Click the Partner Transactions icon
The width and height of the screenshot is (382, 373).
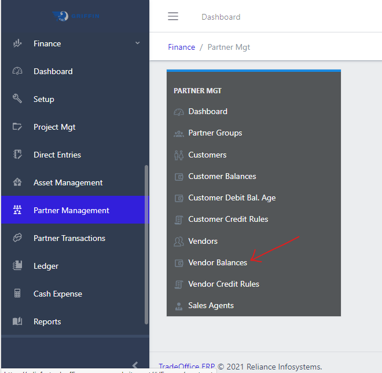click(17, 237)
